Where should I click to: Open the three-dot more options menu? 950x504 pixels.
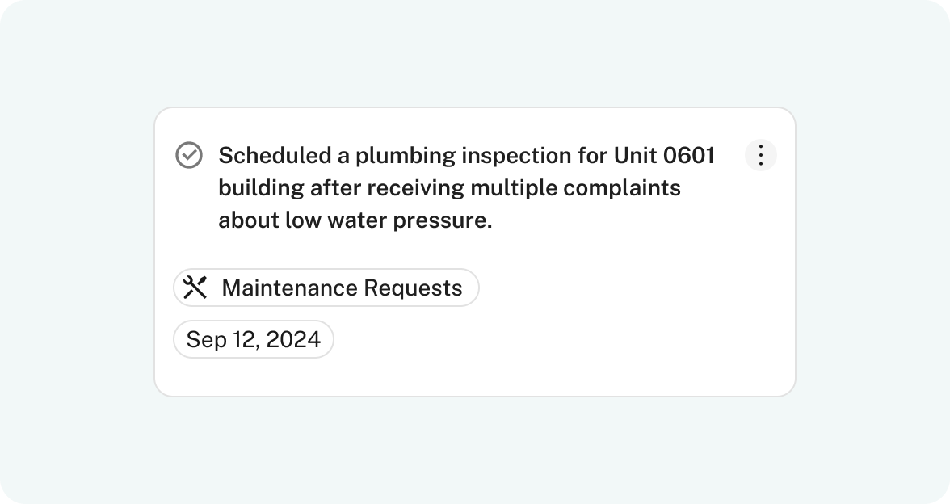pos(760,155)
